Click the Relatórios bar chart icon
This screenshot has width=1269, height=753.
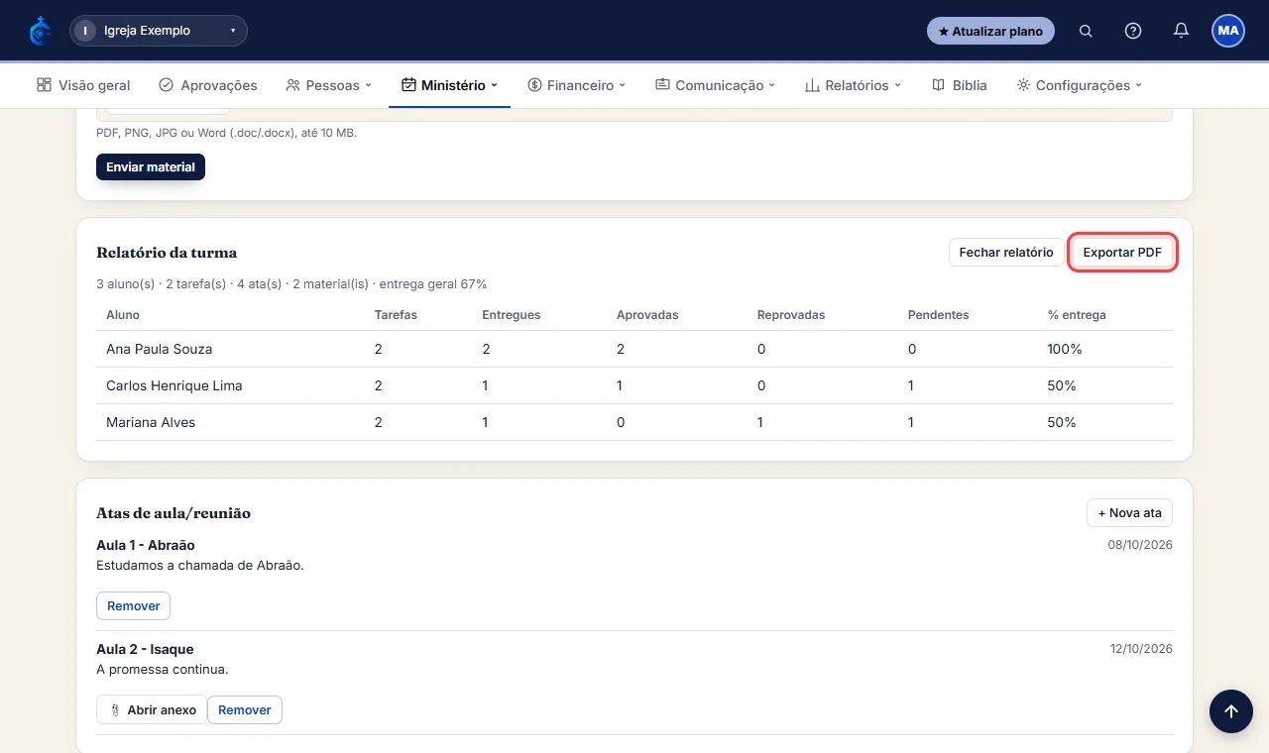click(812, 85)
